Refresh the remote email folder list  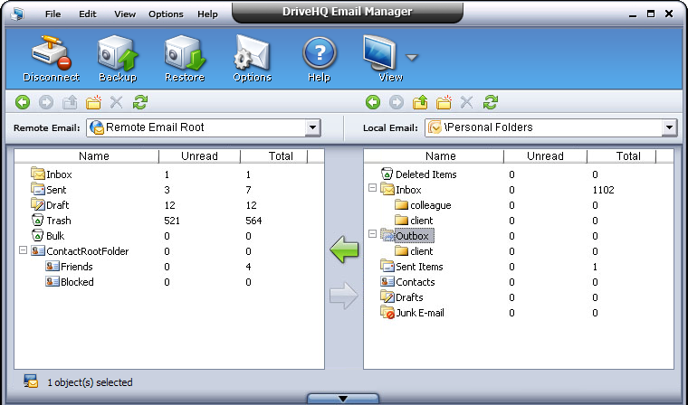[140, 102]
